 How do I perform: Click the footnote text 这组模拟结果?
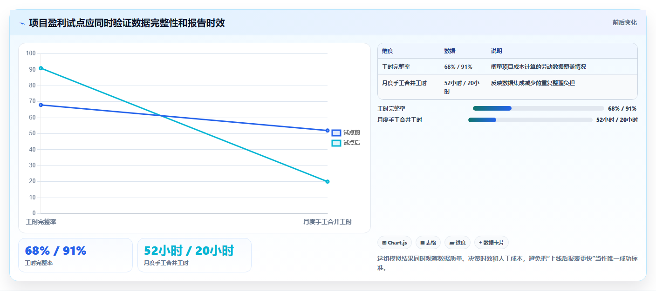(507, 263)
